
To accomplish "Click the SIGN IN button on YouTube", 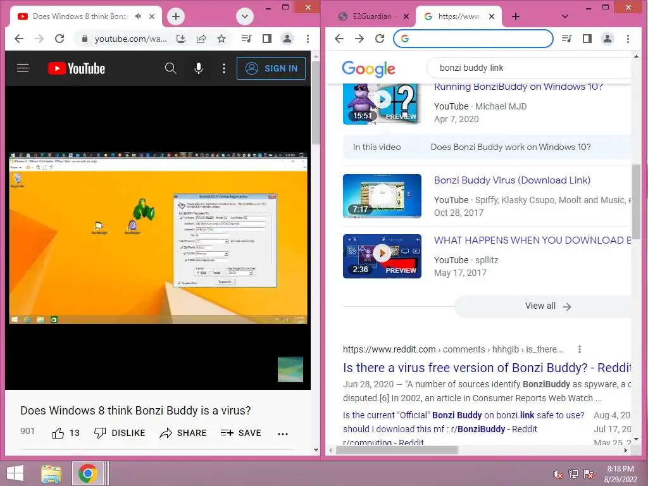I will (x=271, y=68).
